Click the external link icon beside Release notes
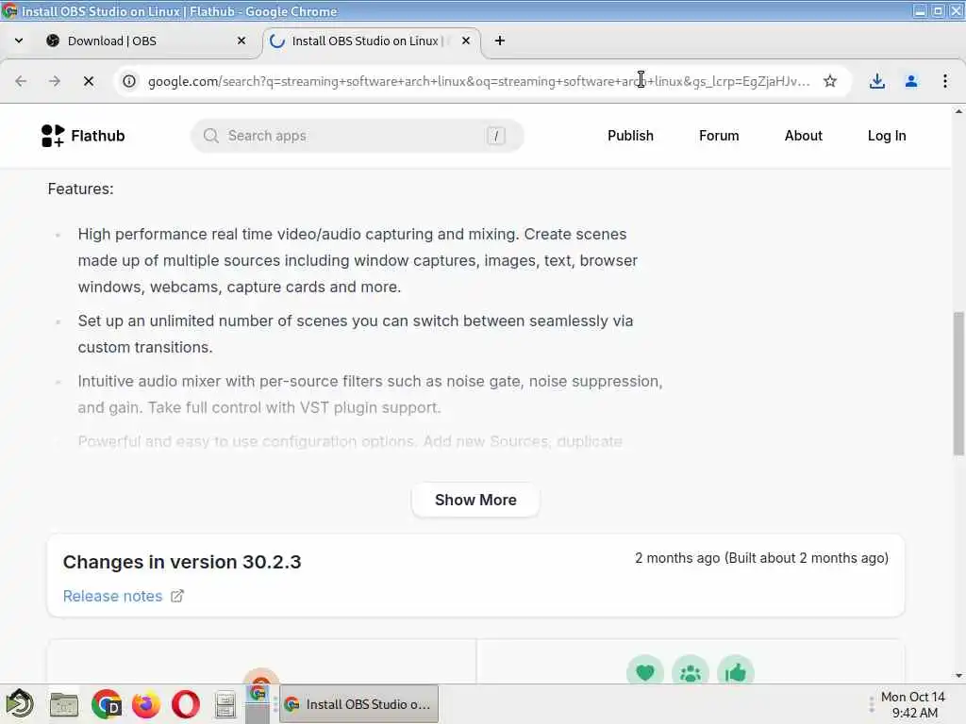The image size is (966, 724). coord(177,596)
